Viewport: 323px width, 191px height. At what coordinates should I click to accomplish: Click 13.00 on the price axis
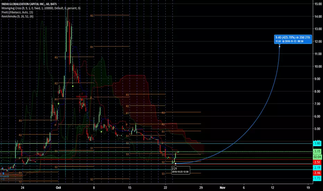pyautogui.click(x=318, y=29)
